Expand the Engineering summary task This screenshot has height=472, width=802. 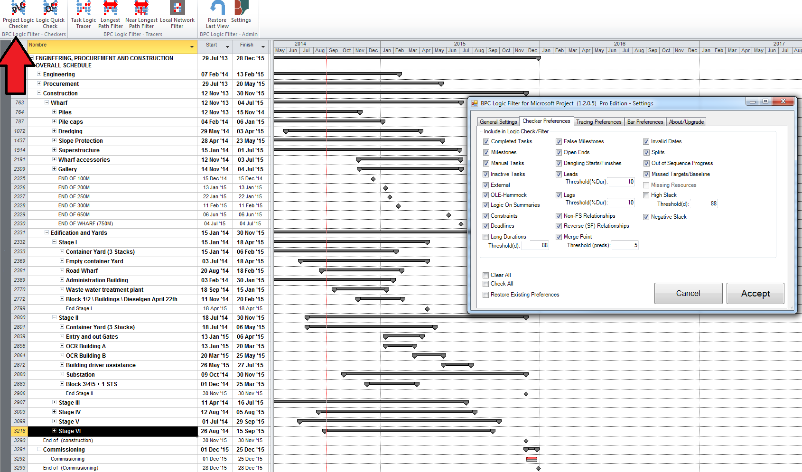(39, 74)
